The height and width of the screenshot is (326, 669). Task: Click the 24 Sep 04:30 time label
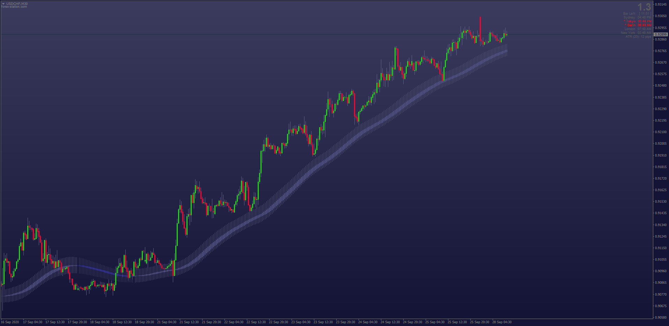(368, 322)
